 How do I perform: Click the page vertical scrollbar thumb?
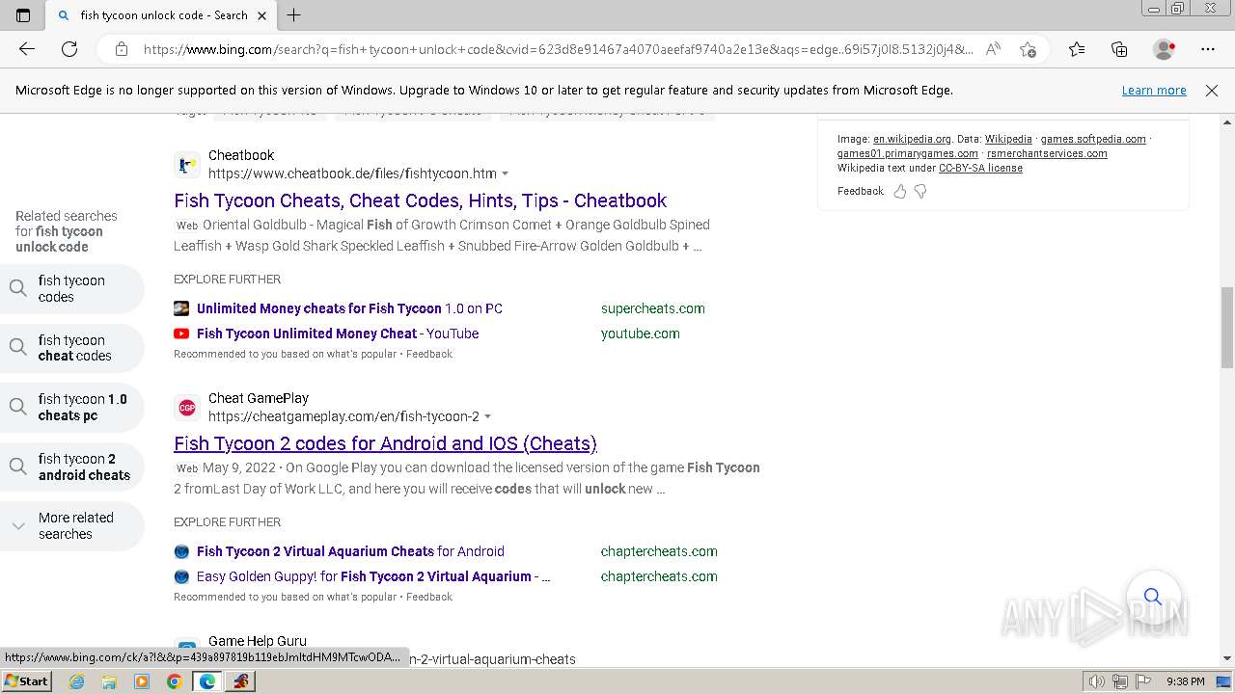pyautogui.click(x=1227, y=327)
